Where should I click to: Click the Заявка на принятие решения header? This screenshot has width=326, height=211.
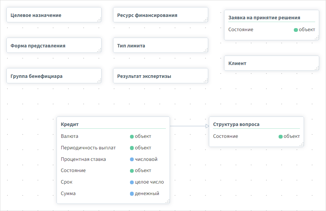264,18
